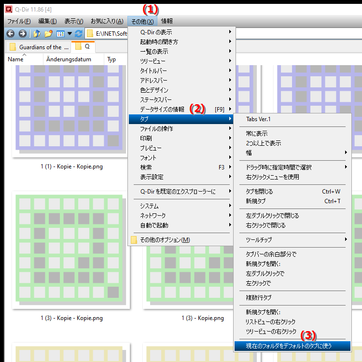Viewport: 362px width, 362px height.
Task: Open the お気に入り(A) menu
Action: (107, 21)
